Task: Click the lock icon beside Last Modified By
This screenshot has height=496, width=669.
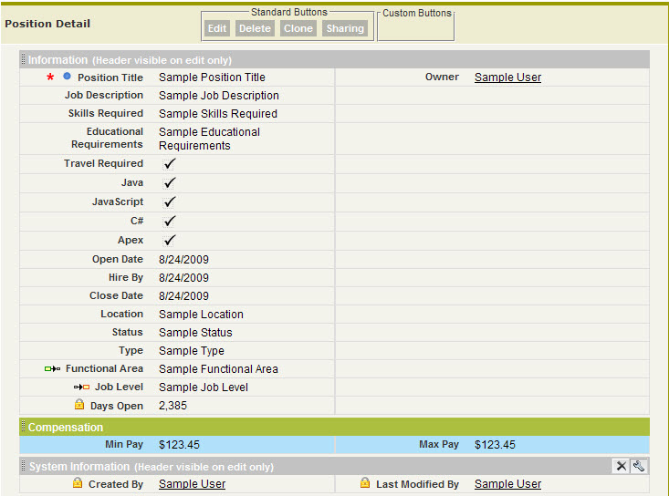Action: [365, 483]
